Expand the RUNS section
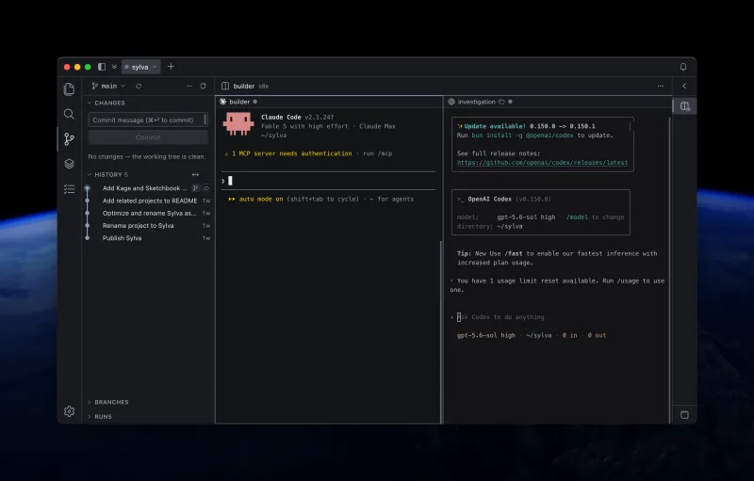This screenshot has height=481, width=754. [100, 417]
